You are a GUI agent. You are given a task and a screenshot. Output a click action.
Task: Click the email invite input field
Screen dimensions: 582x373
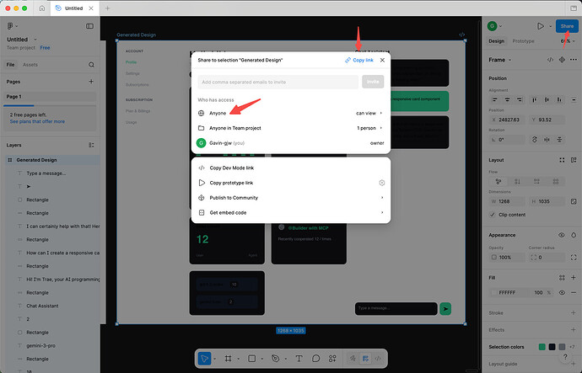coord(278,82)
